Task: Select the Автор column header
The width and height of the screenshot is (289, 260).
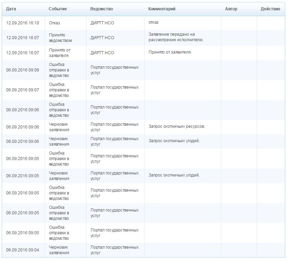Action: coord(231,9)
